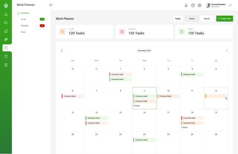Open the Done 120 Tasks card

click(204, 32)
